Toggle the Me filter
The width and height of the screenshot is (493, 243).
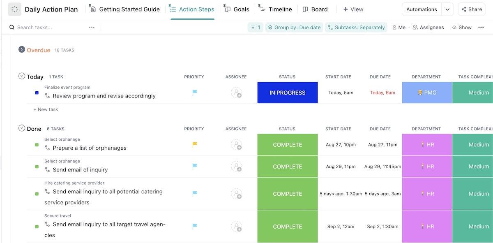click(x=399, y=28)
